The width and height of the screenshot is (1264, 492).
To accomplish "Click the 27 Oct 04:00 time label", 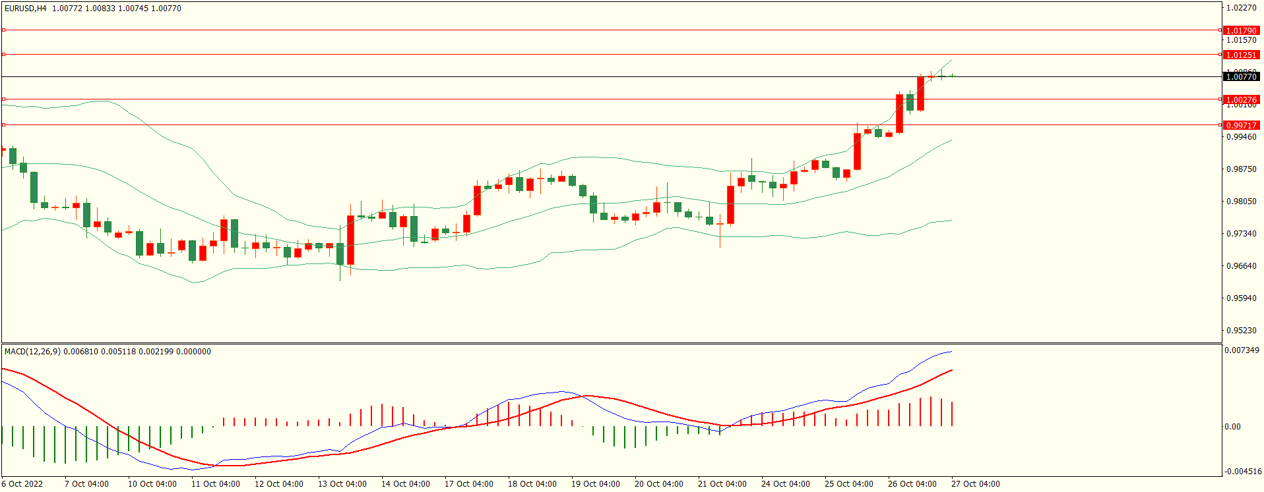I will point(975,484).
